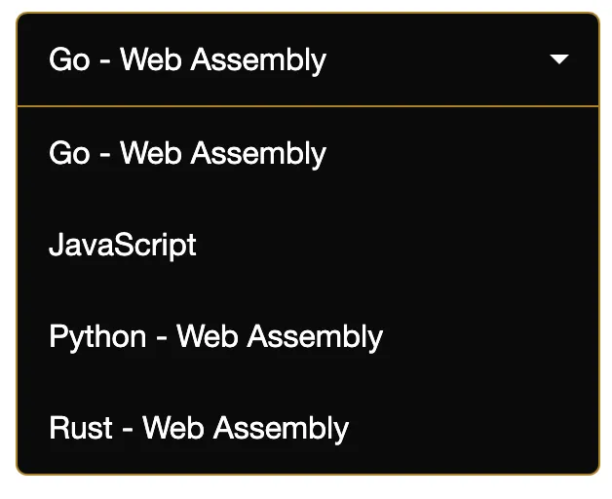This screenshot has width=612, height=499.
Task: Choose the JavaScript option
Action: tap(123, 245)
